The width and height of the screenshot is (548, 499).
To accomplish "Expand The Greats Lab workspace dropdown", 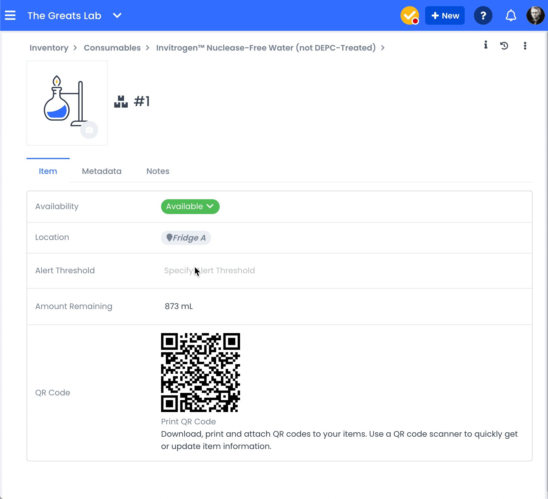I will (x=117, y=15).
